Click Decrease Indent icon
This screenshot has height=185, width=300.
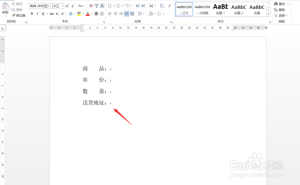pyautogui.click(x=138, y=6)
